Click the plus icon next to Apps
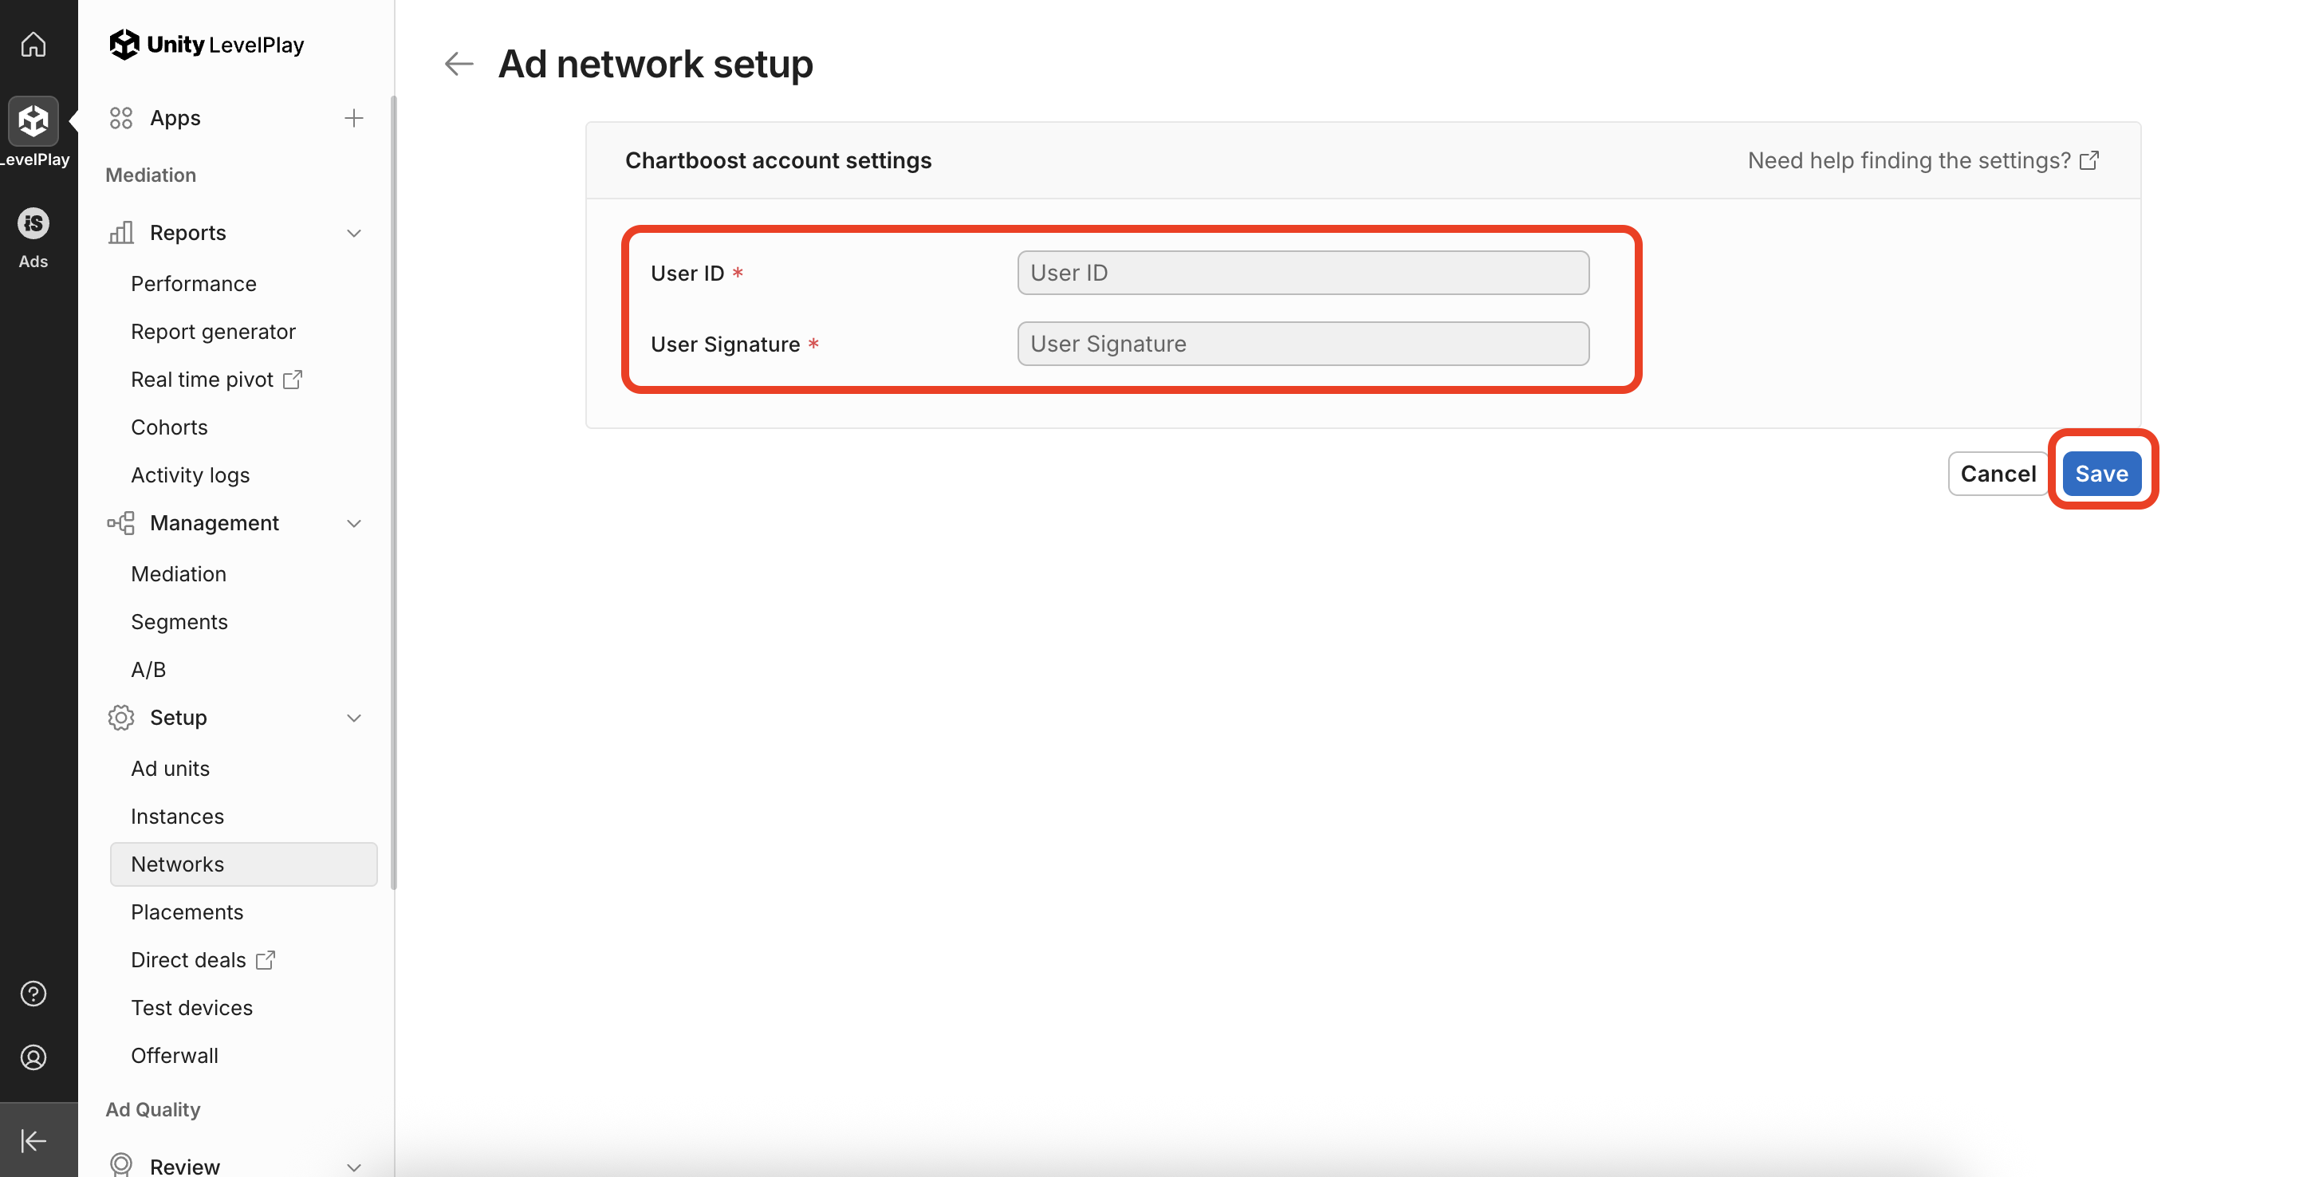The height and width of the screenshot is (1177, 2303). [354, 118]
